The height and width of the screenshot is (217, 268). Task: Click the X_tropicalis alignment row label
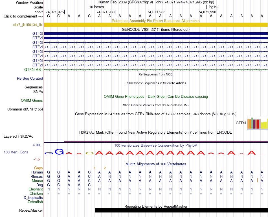tap(33, 198)
